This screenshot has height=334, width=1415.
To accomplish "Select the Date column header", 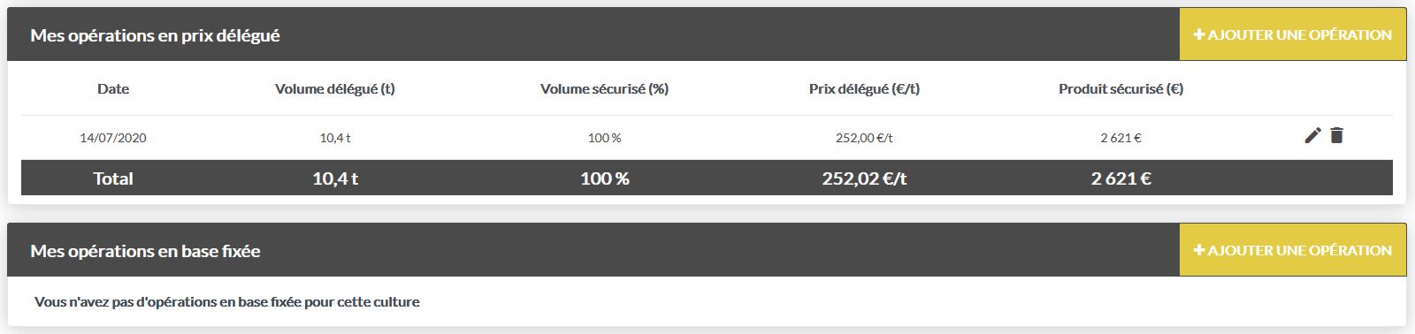I will point(113,88).
